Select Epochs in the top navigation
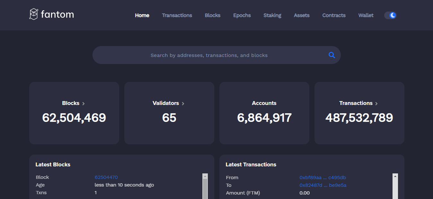 click(x=242, y=15)
